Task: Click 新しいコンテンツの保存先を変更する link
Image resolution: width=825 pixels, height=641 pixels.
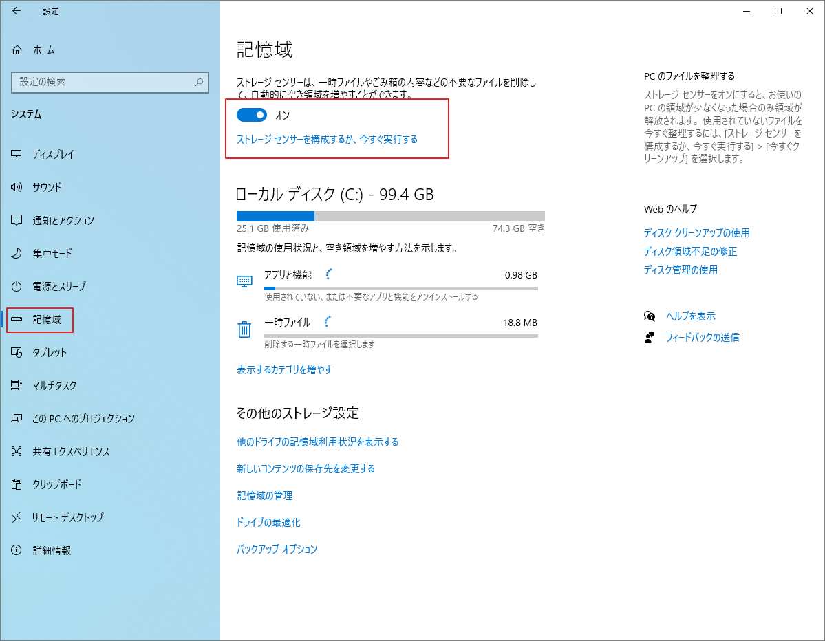Action: 306,468
